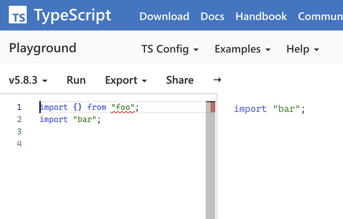This screenshot has height=219, width=343.
Task: Select line number 1 in the gutter
Action: (x=19, y=107)
